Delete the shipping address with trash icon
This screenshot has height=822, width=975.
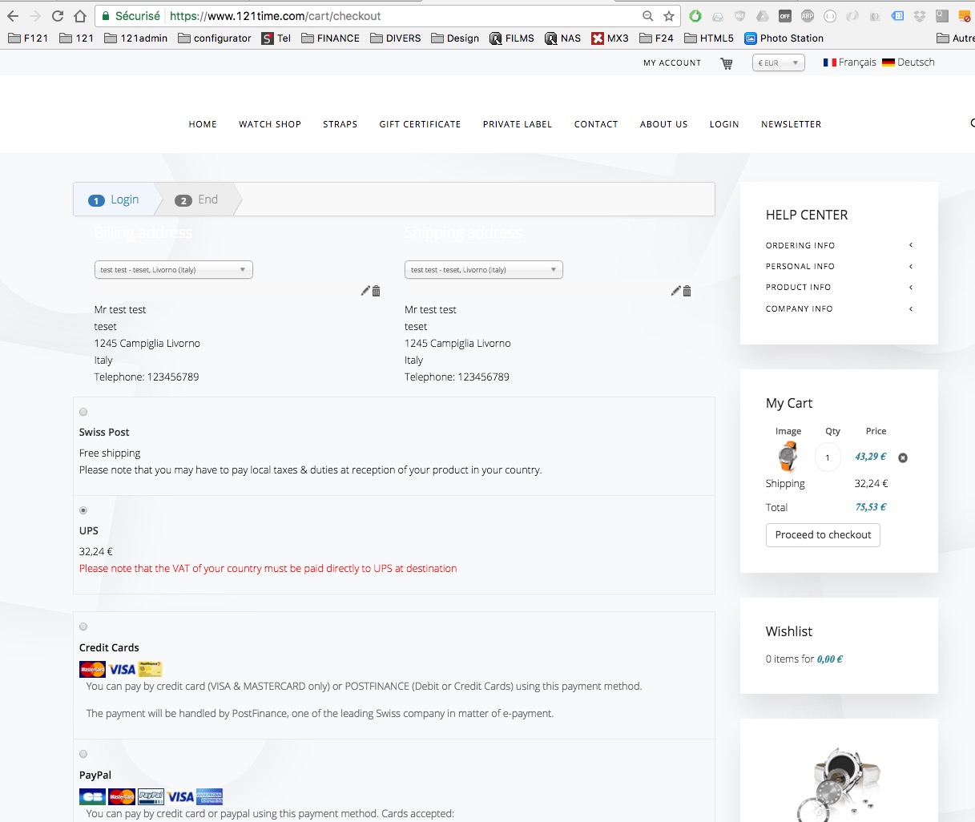(687, 291)
